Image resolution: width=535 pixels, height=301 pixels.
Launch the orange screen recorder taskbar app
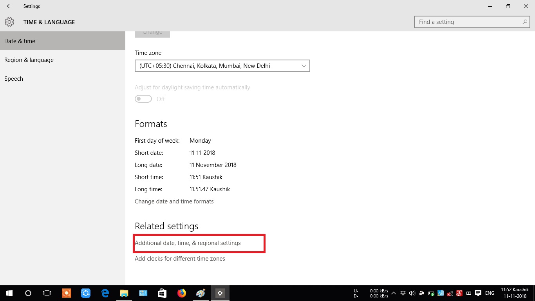pos(67,293)
